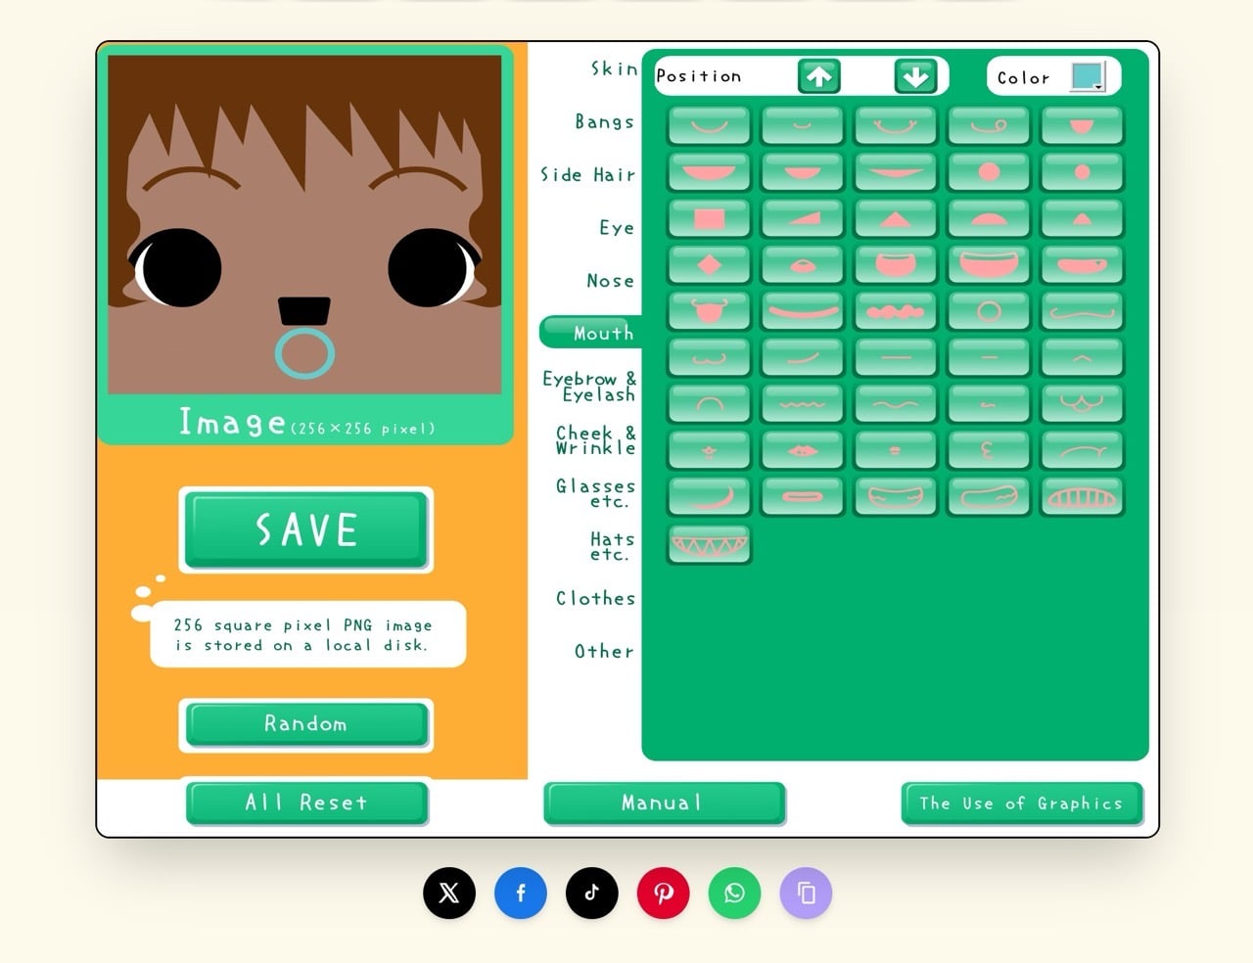Open The Use of Graphics page
The image size is (1253, 963).
tap(1021, 803)
